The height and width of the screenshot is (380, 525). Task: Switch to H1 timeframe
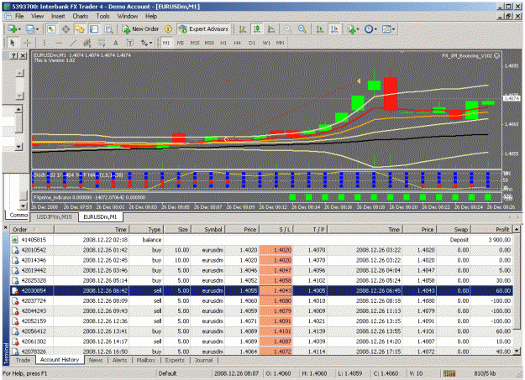(x=223, y=43)
